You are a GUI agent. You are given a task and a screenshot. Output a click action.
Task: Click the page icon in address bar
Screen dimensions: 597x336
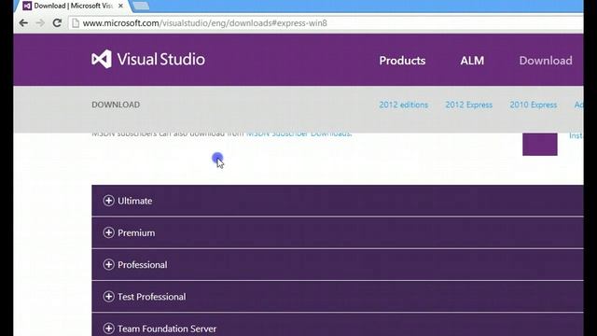pos(76,23)
